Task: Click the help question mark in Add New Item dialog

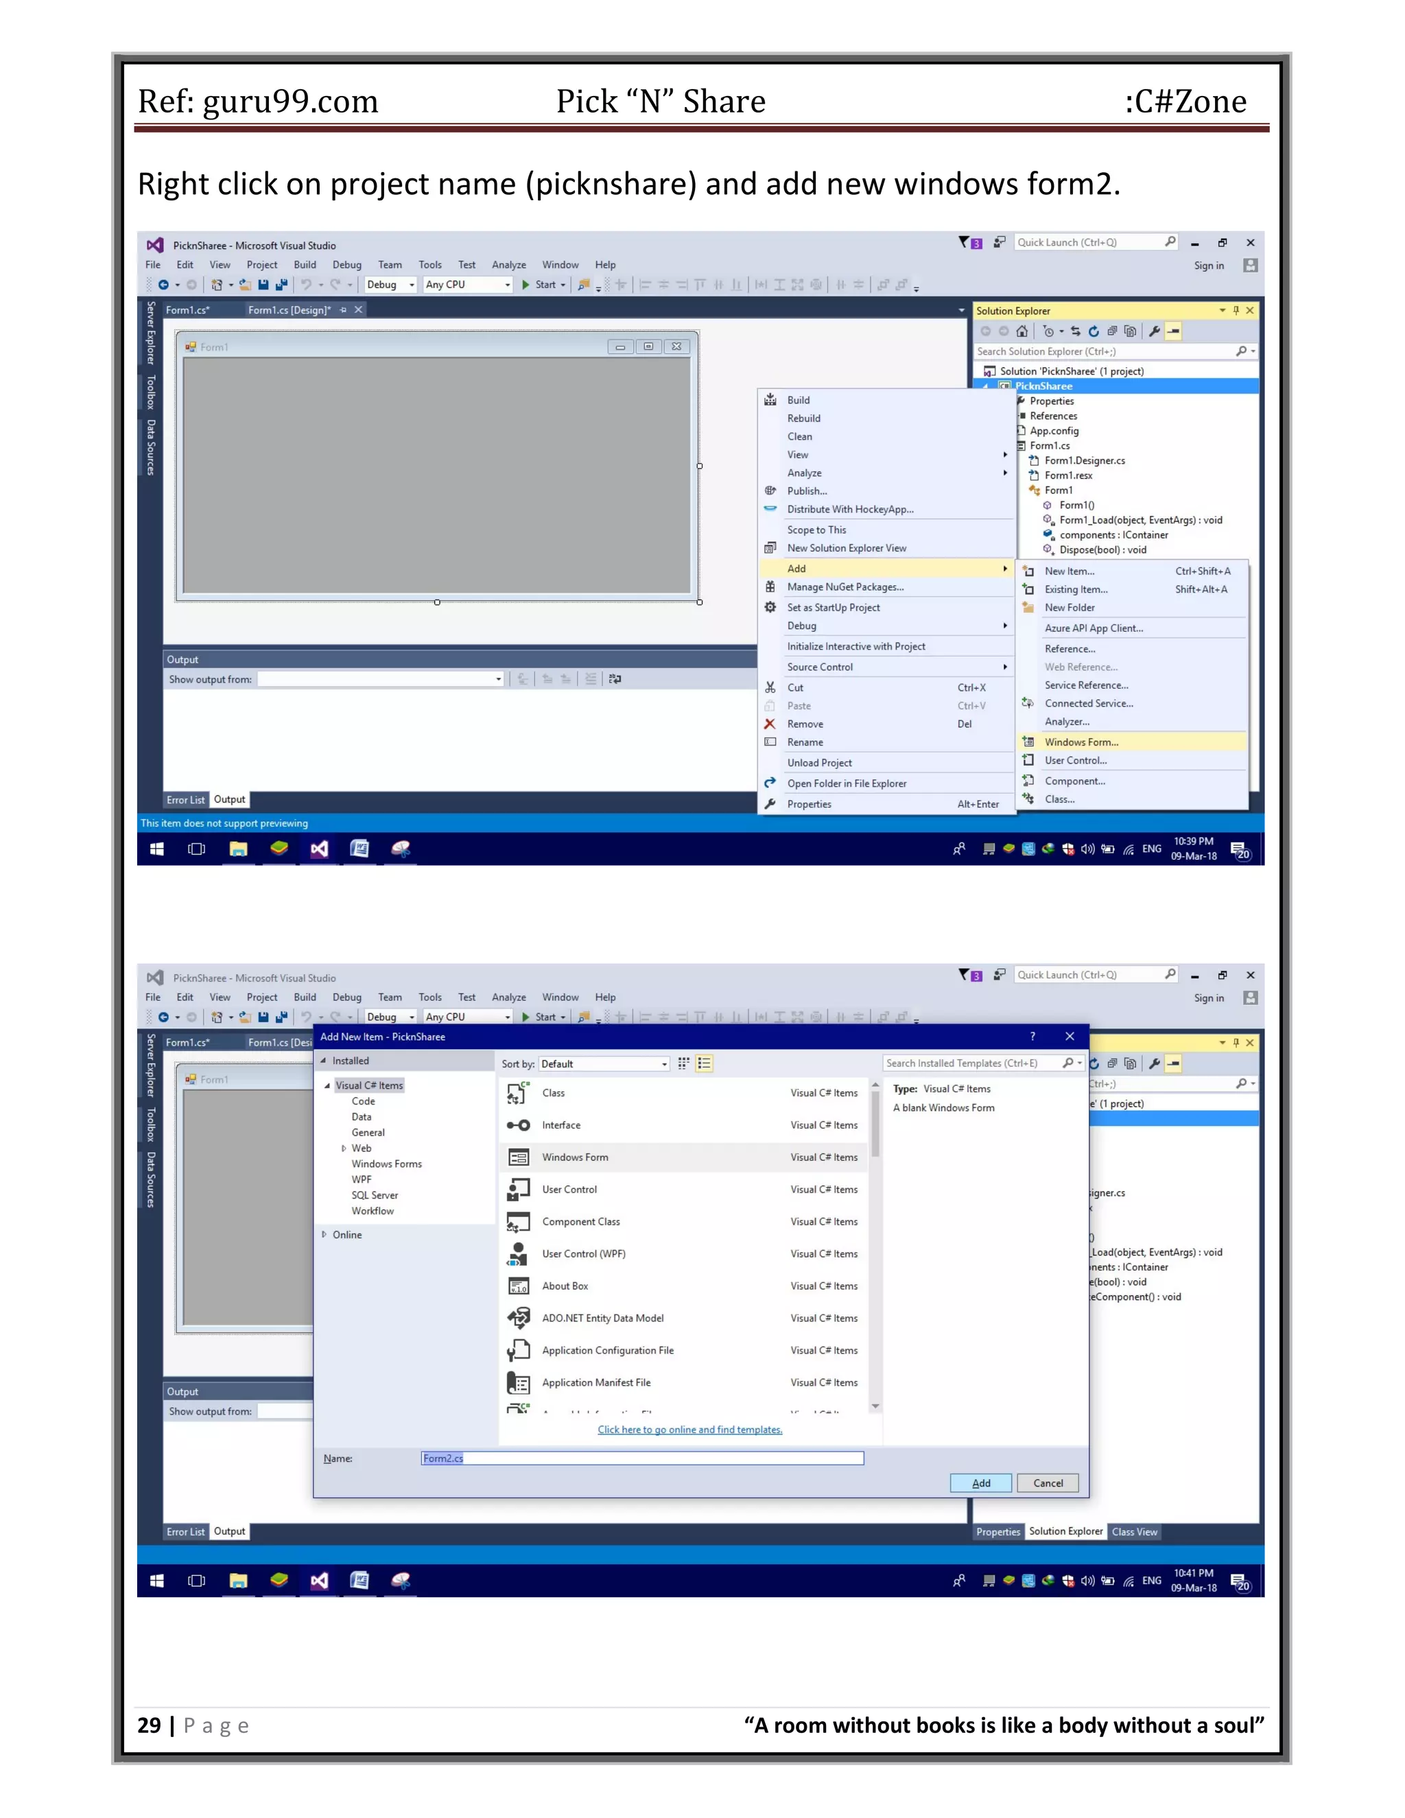Action: tap(1033, 1037)
